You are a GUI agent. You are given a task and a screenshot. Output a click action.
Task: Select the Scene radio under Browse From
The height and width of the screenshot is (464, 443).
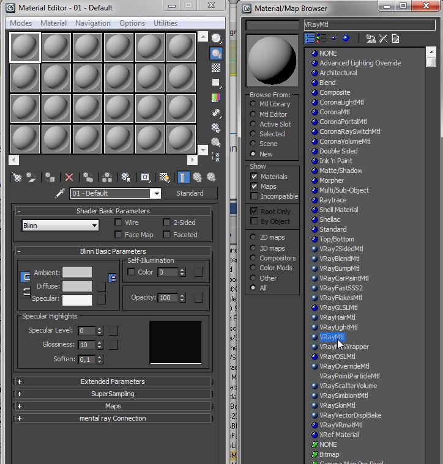[253, 144]
